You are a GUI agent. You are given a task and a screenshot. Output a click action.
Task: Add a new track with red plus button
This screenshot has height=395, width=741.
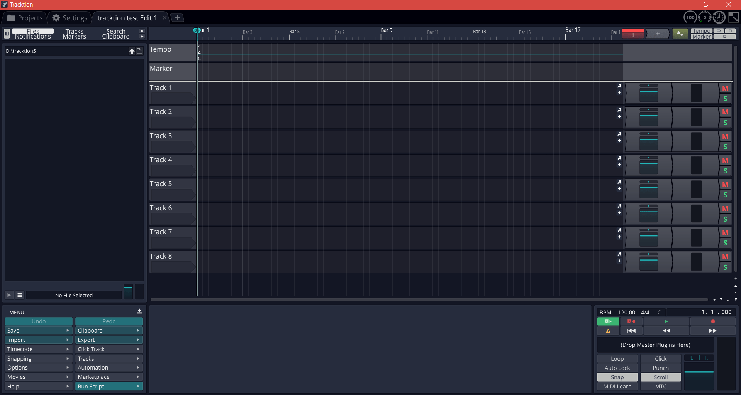point(633,34)
